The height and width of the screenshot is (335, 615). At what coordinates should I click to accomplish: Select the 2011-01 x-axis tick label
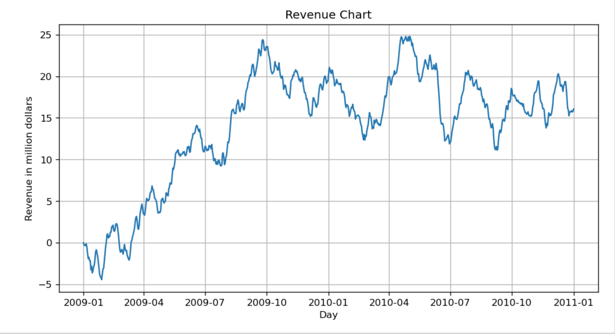[x=574, y=303]
